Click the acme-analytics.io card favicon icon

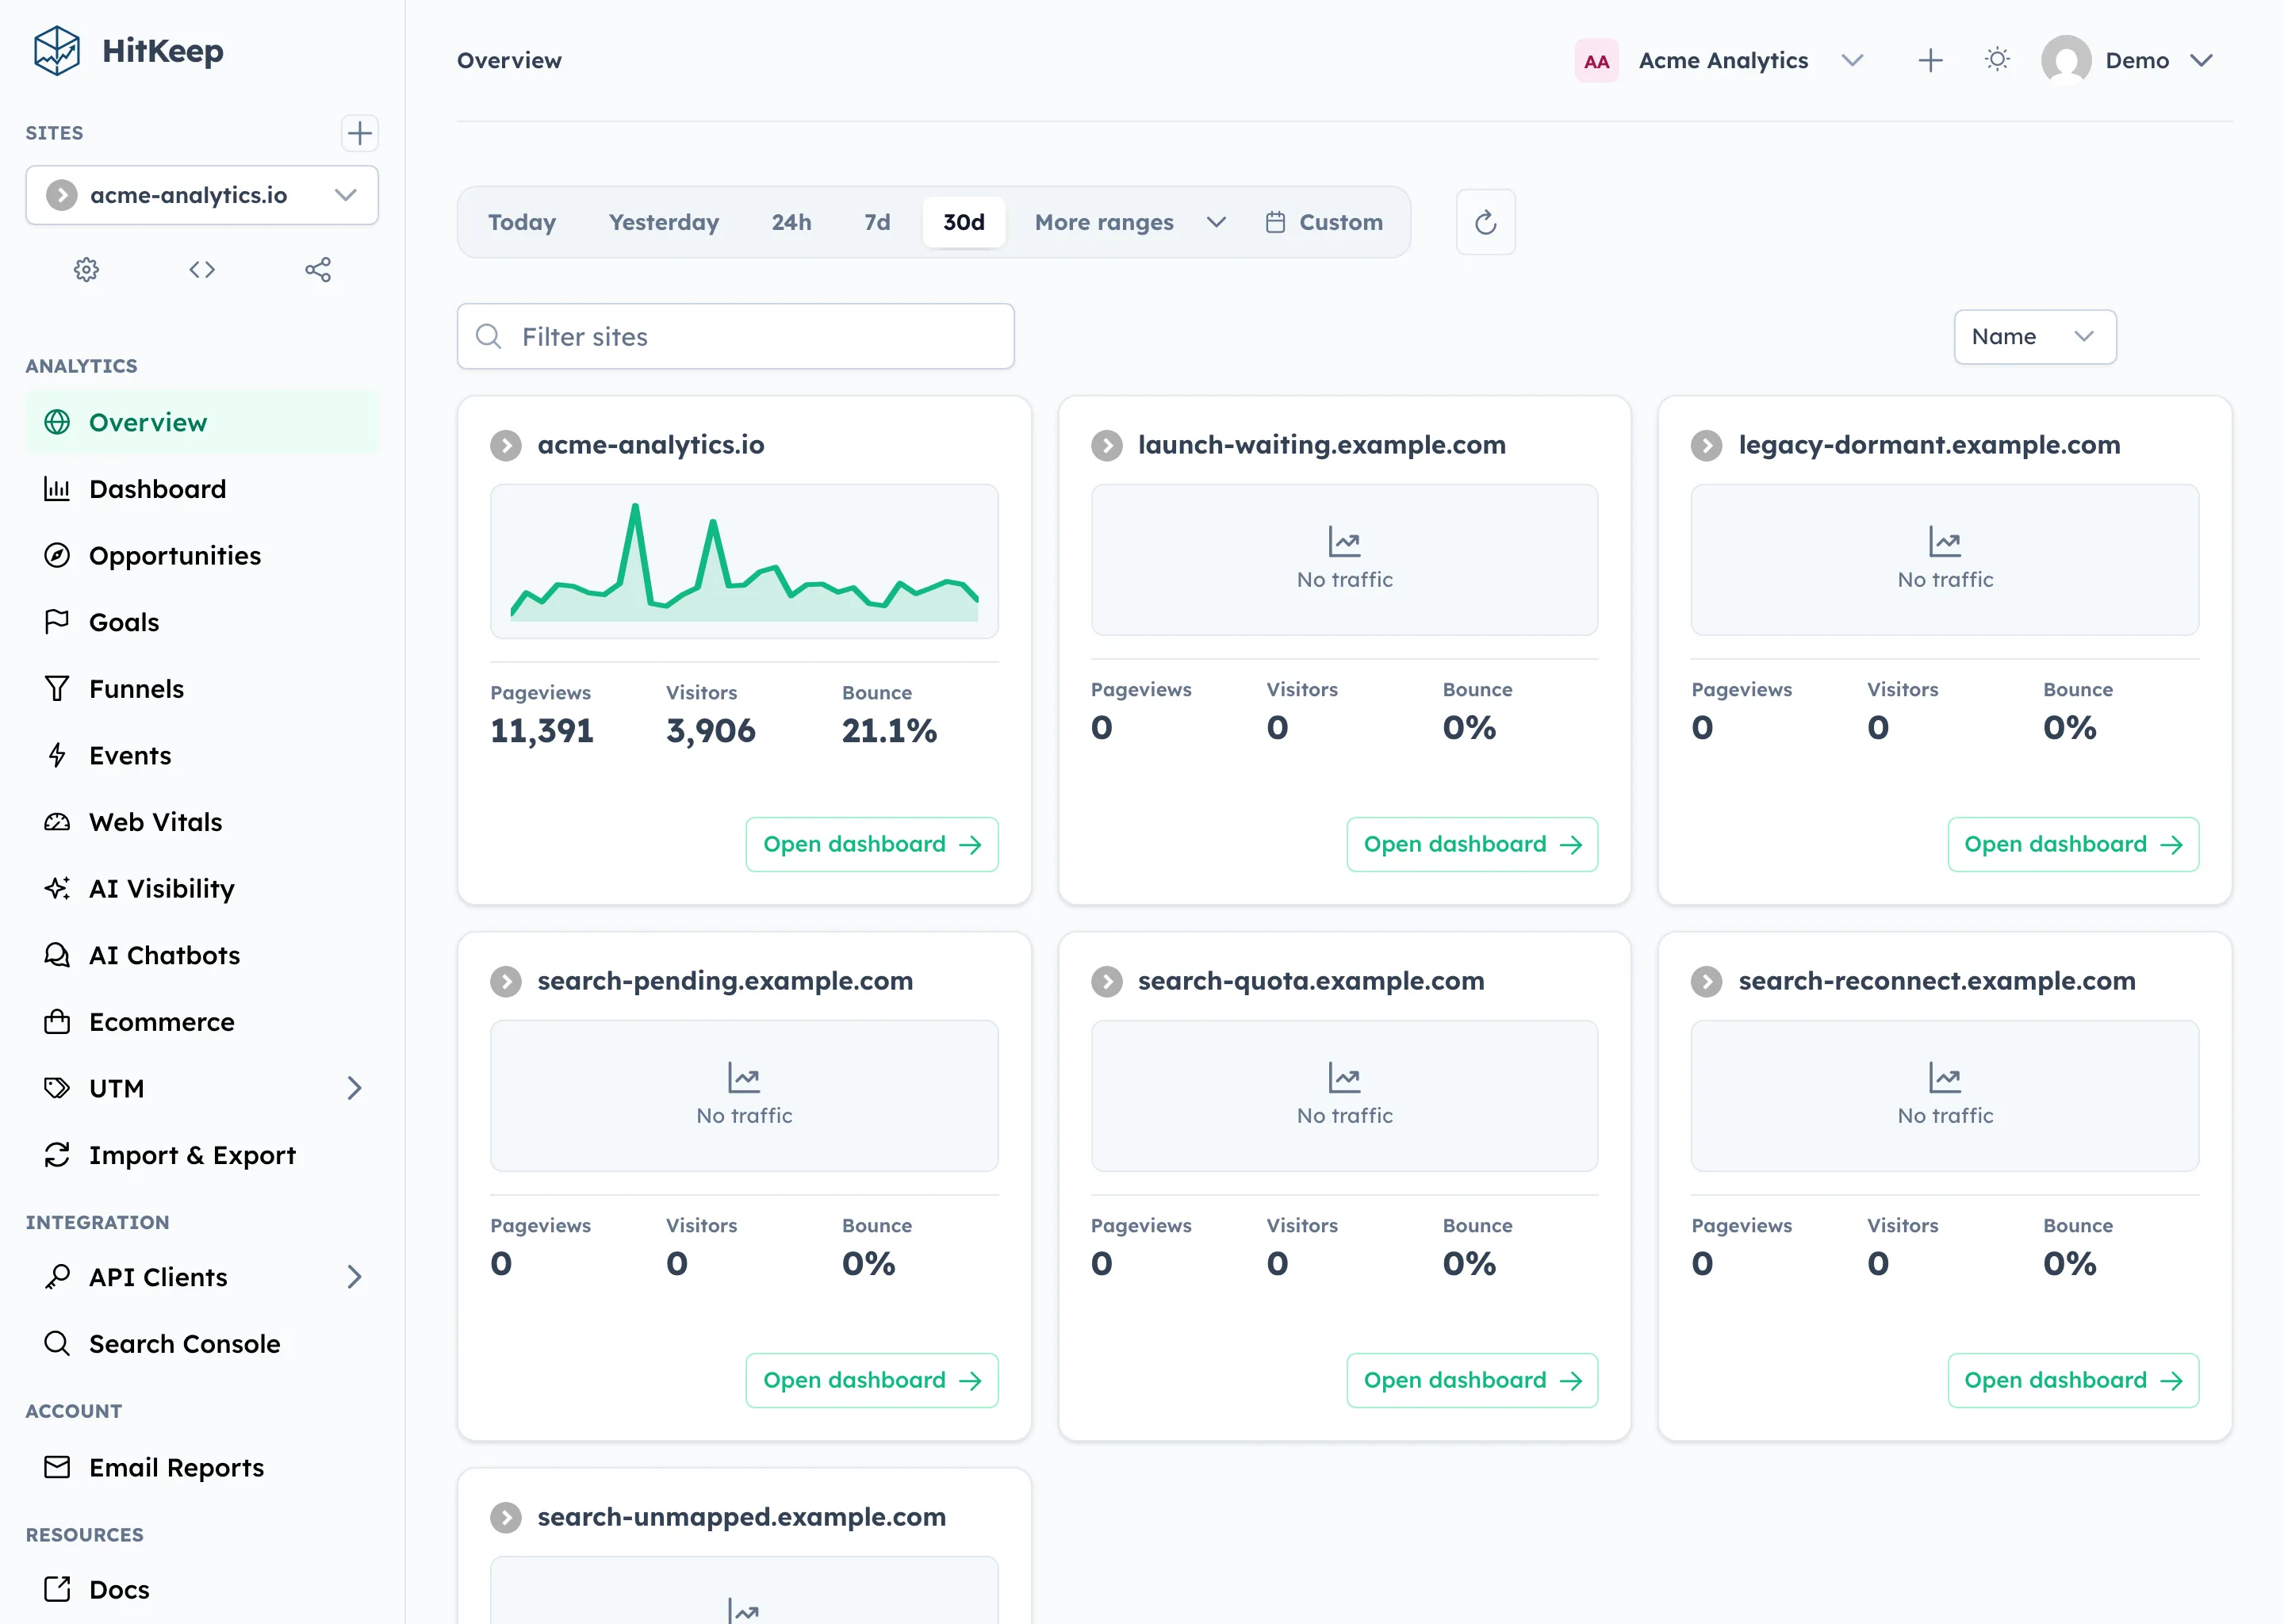click(x=506, y=446)
